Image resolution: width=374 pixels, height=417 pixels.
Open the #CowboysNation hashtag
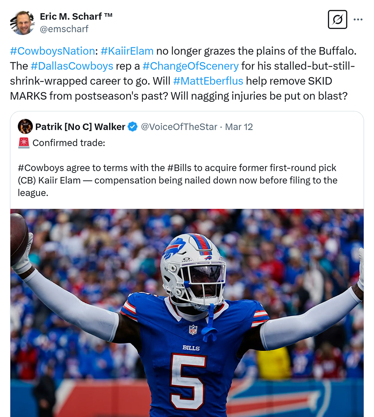click(52, 51)
